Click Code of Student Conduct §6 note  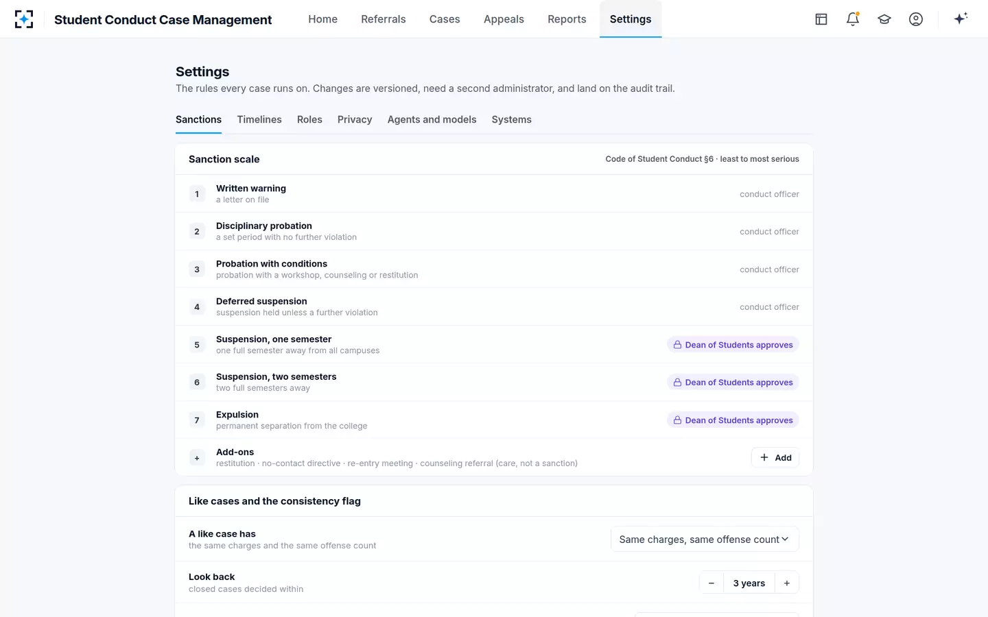(702, 159)
